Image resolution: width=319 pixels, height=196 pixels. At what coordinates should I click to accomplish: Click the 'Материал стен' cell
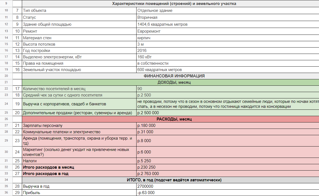coord(79,38)
